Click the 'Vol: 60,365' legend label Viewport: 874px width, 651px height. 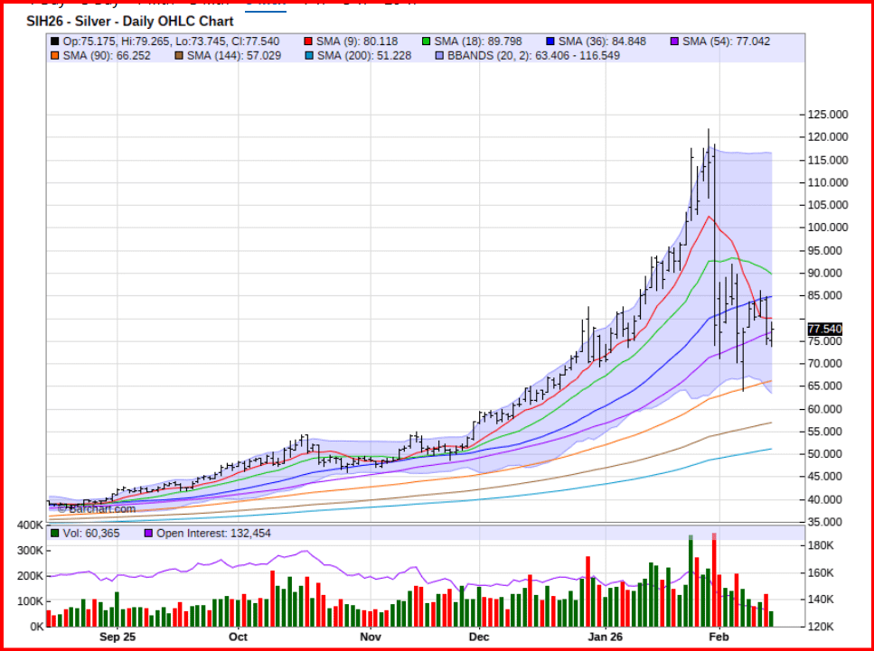(91, 534)
